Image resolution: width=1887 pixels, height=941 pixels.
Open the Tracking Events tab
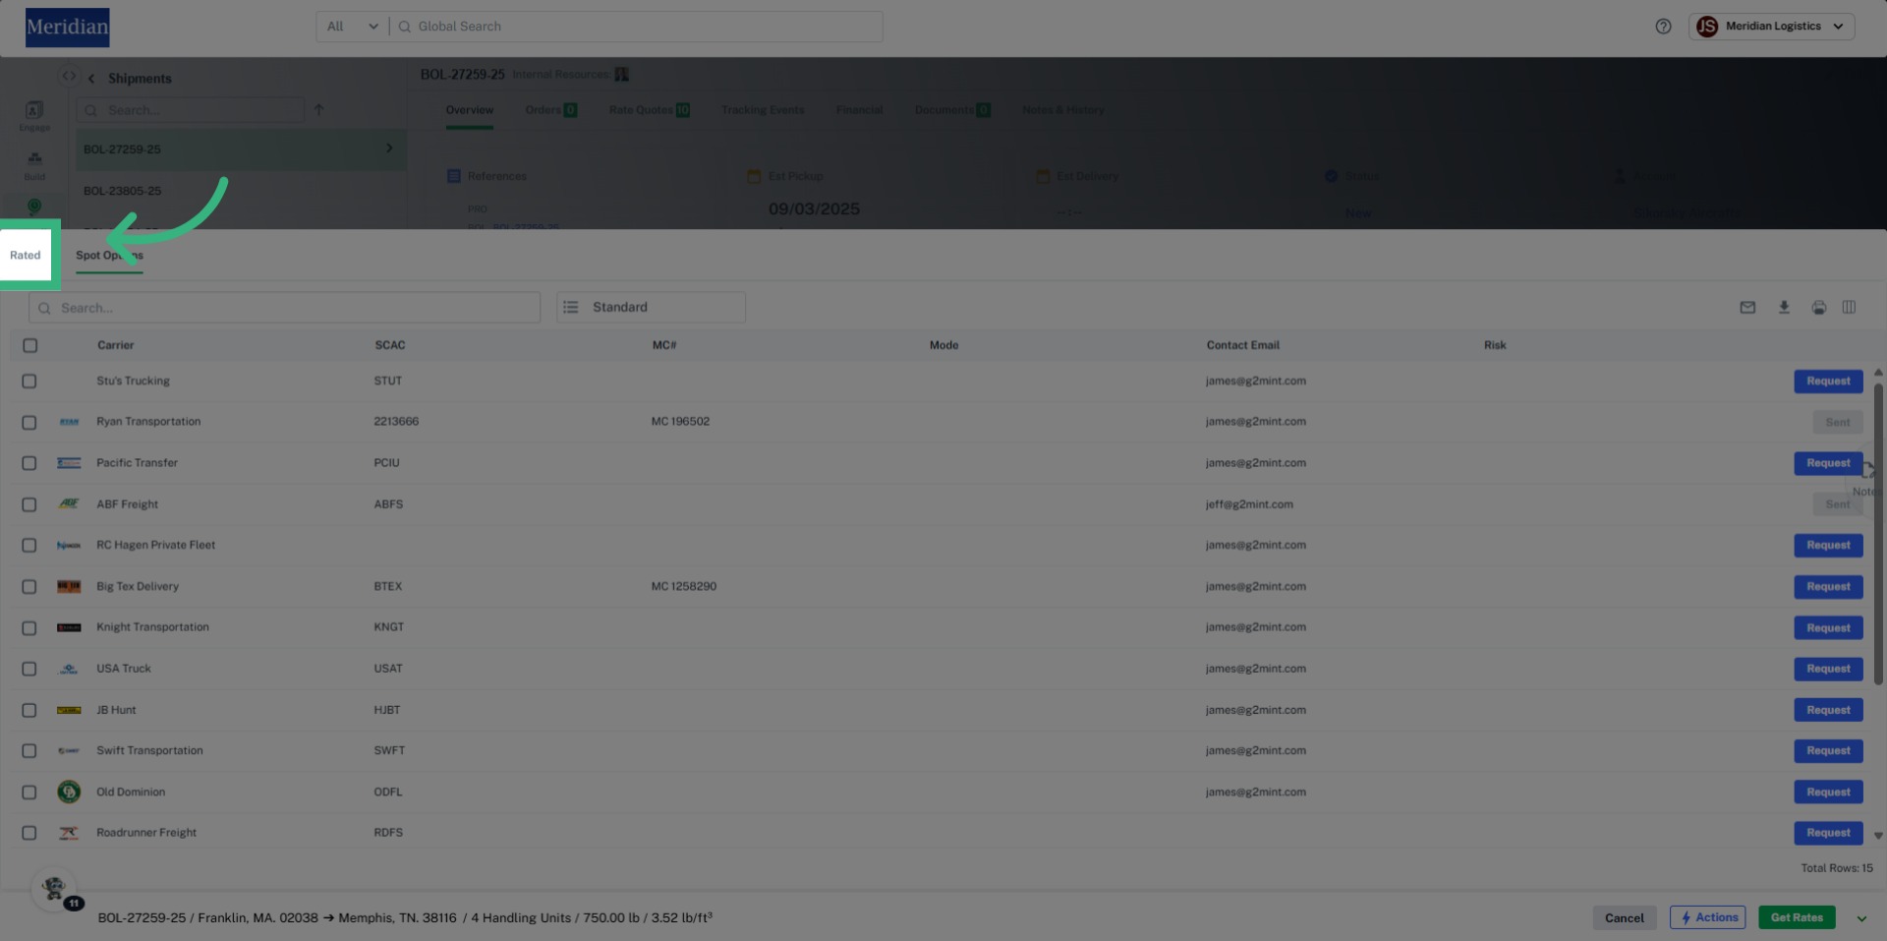[x=763, y=110]
